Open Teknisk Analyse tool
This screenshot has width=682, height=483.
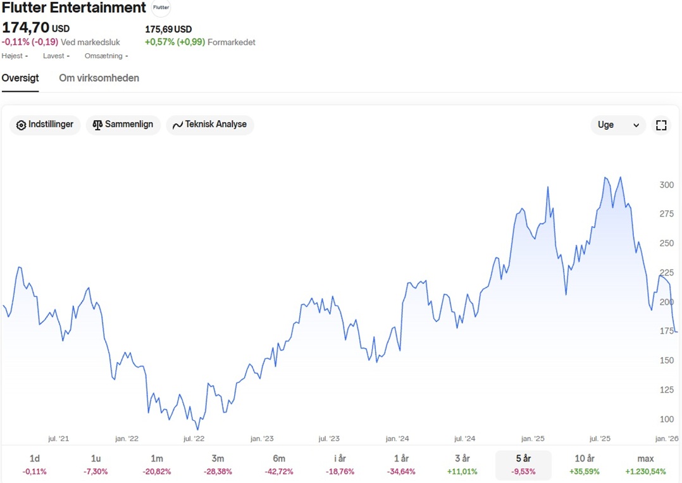(x=210, y=125)
